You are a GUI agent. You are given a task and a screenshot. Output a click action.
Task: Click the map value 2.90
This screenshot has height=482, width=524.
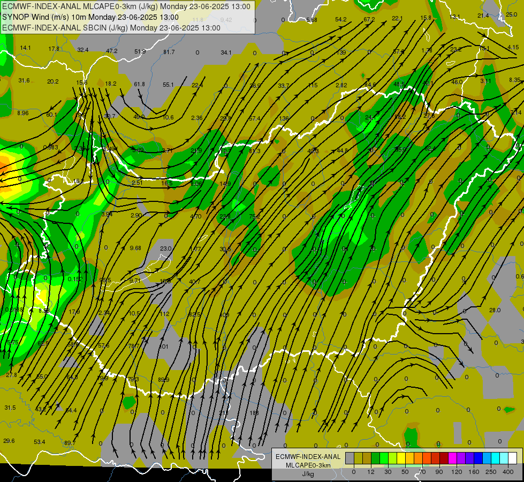(x=136, y=215)
